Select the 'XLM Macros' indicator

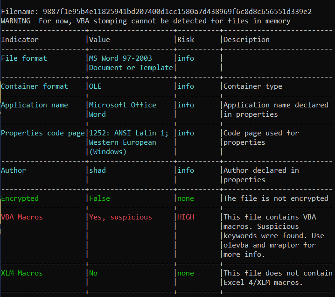click(x=22, y=273)
